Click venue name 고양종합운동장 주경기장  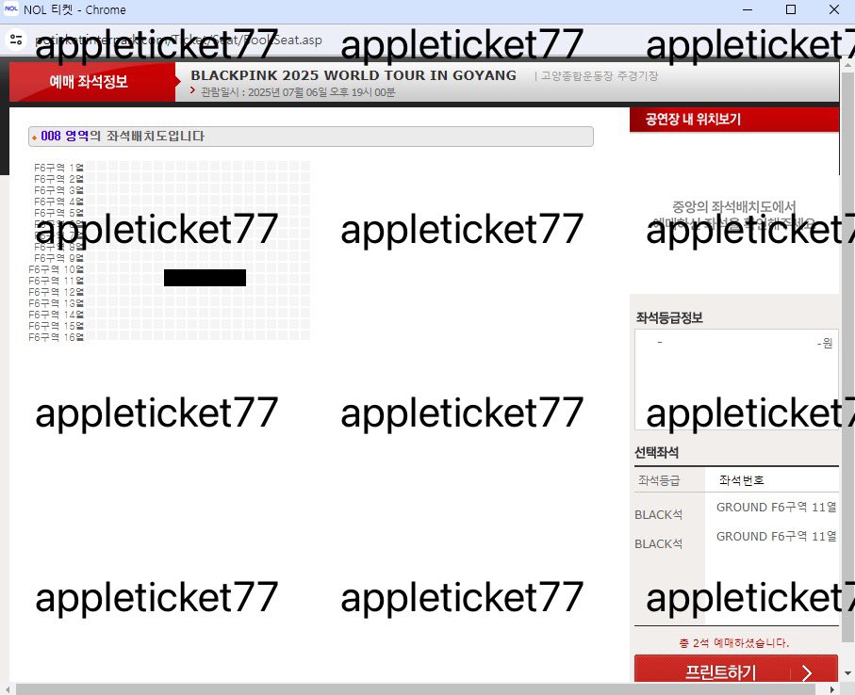coord(600,75)
